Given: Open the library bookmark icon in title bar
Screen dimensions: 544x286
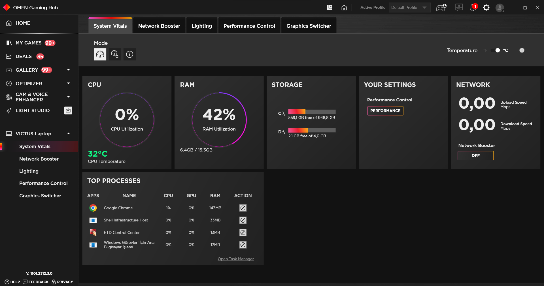Looking at the screenshot, I should point(330,8).
